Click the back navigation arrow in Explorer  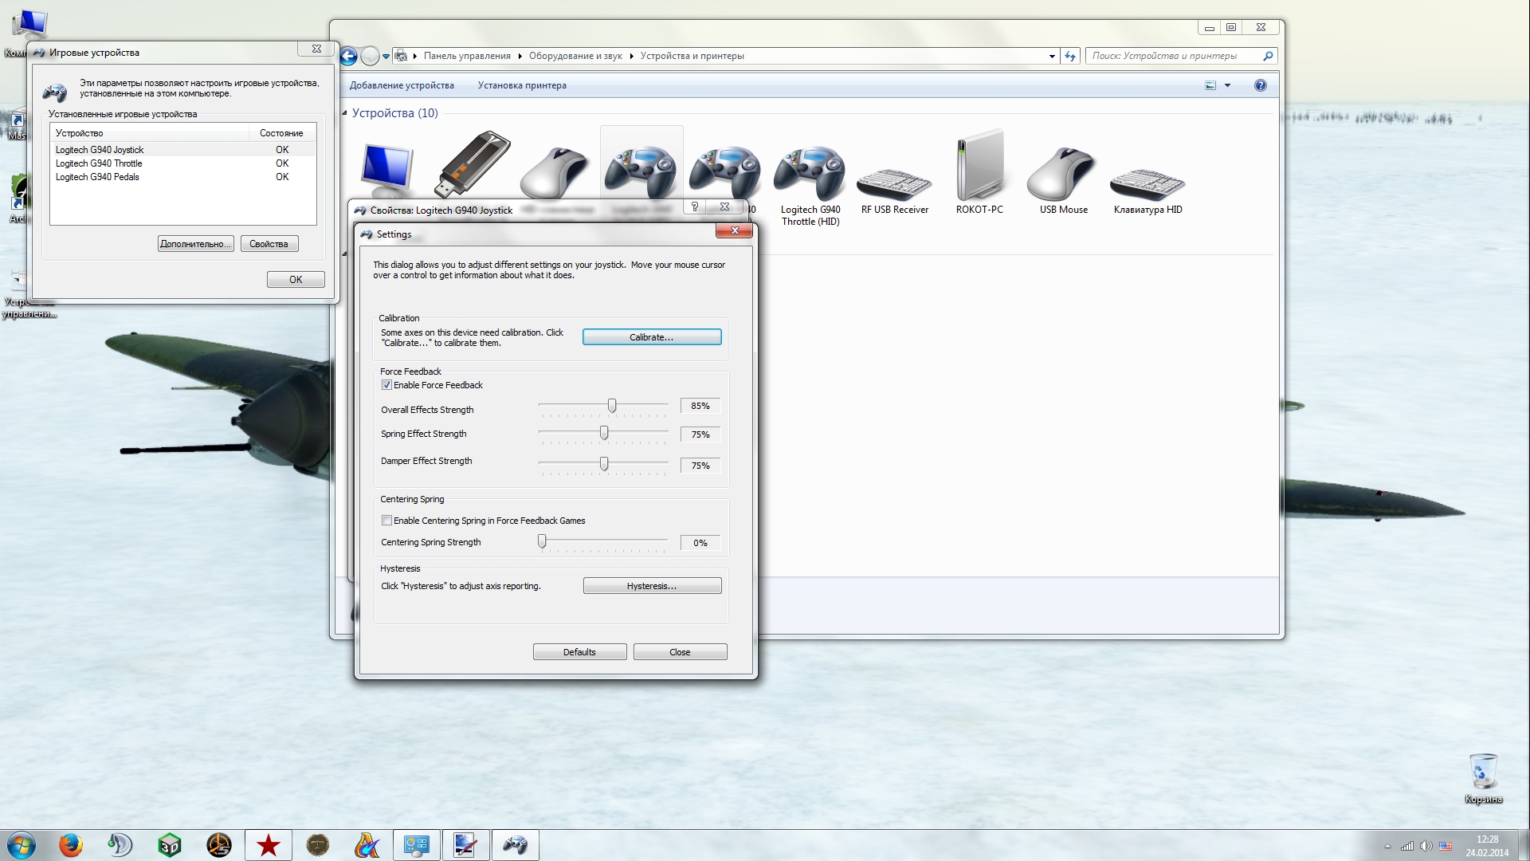coord(348,56)
